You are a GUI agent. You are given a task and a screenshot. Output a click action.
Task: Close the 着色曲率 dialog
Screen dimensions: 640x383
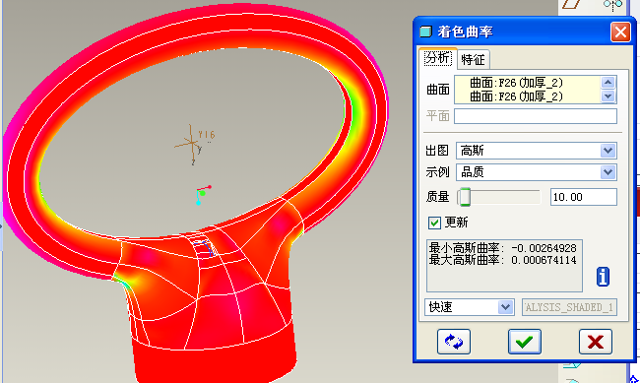[620, 32]
